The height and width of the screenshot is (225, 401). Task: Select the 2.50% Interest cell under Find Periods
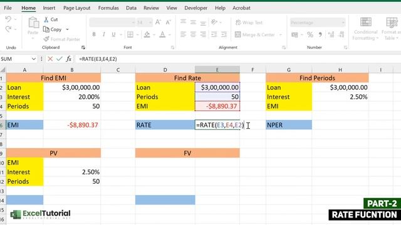pos(340,97)
